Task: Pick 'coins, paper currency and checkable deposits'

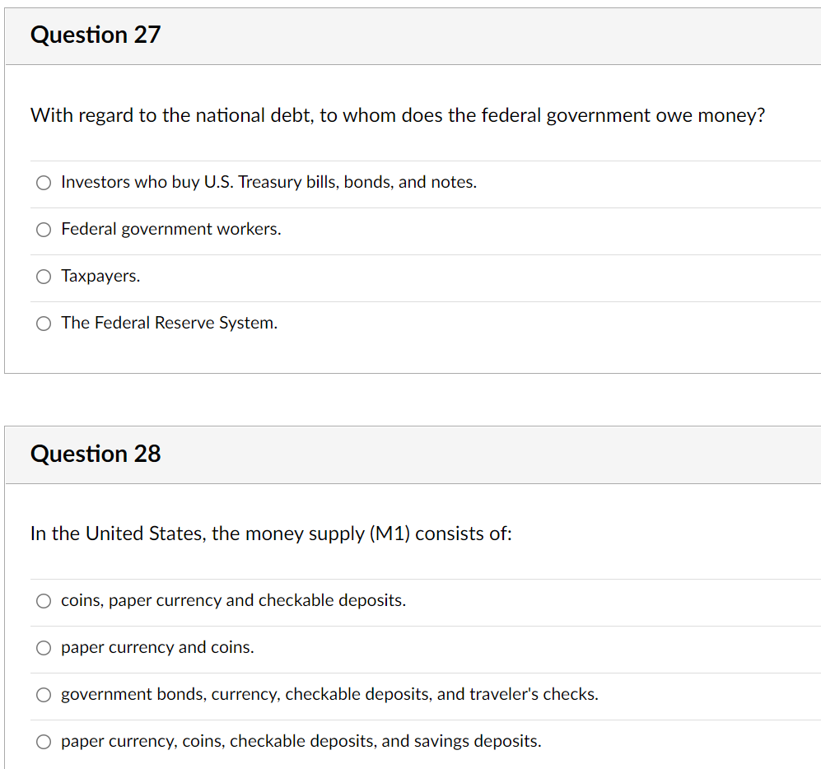Action: [43, 600]
